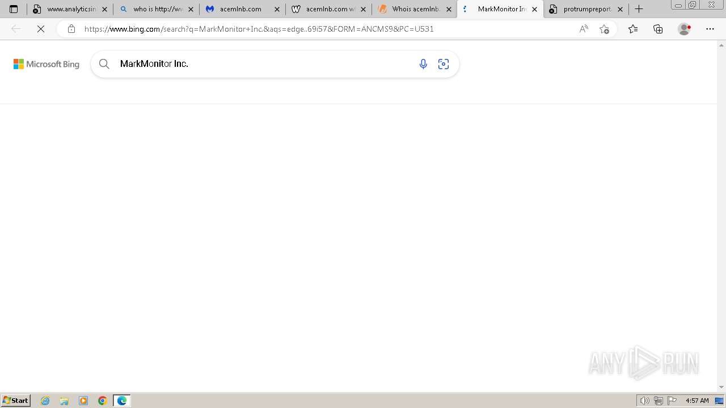The width and height of the screenshot is (726, 408).
Task: Open Google Chrome from taskbar
Action: point(103,401)
